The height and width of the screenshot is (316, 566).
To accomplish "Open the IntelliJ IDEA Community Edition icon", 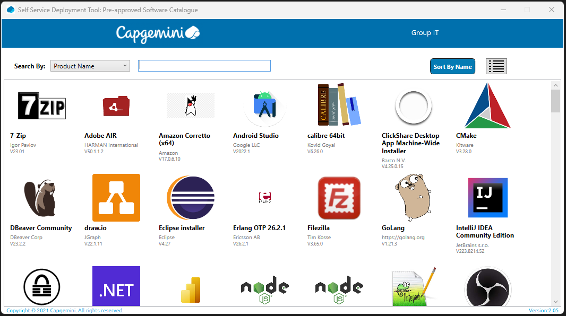I will pyautogui.click(x=487, y=198).
